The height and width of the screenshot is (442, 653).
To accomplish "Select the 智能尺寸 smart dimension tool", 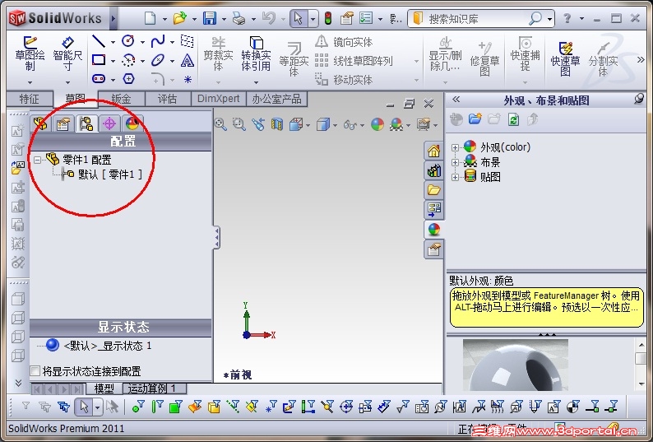I will 67,55.
